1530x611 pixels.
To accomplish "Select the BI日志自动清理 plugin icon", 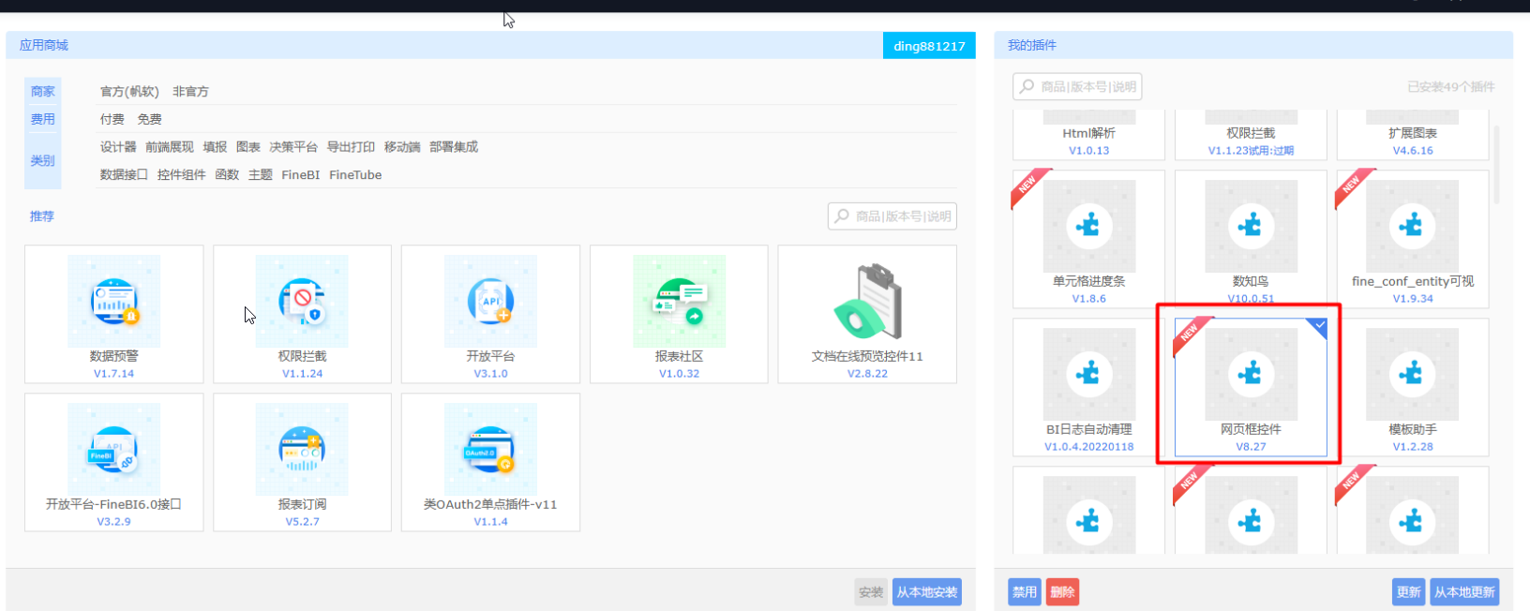I will (x=1088, y=374).
